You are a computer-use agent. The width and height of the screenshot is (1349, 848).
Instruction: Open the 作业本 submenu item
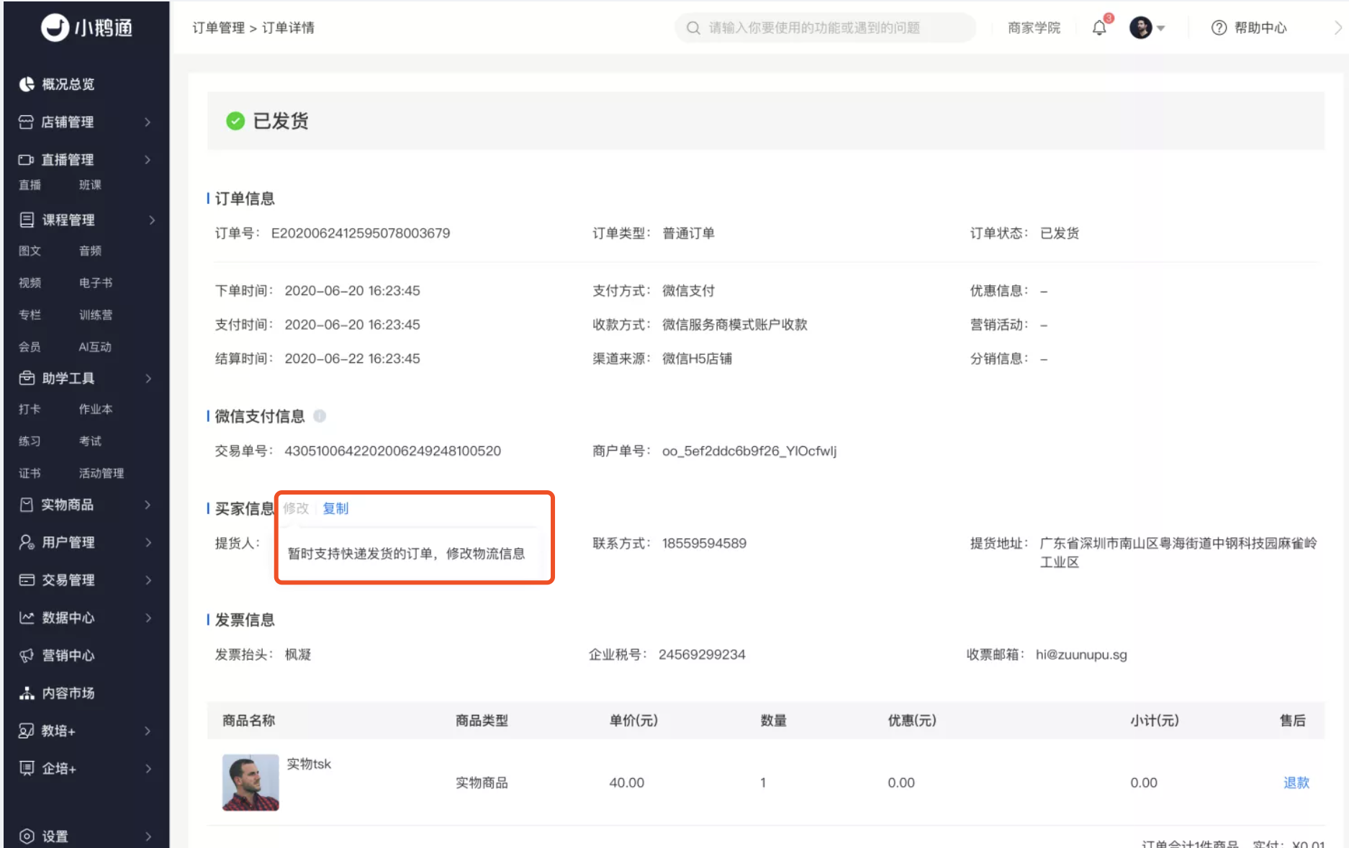[x=96, y=409]
